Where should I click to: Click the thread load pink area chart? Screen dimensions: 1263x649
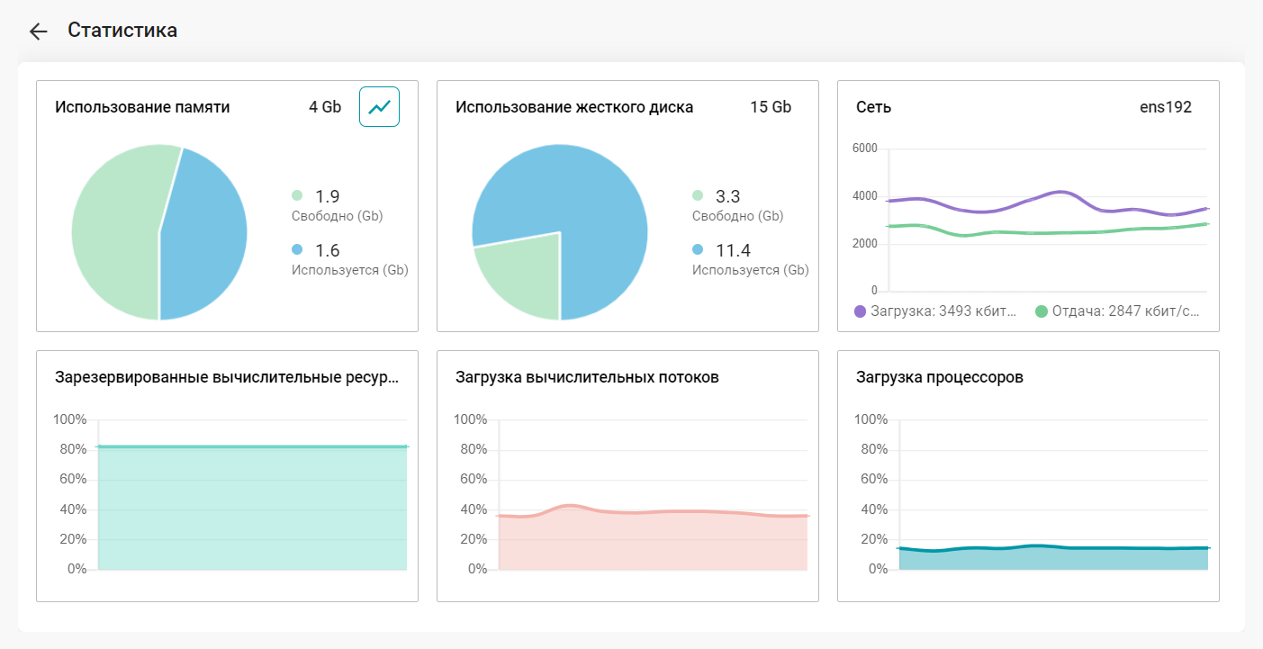coord(653,542)
